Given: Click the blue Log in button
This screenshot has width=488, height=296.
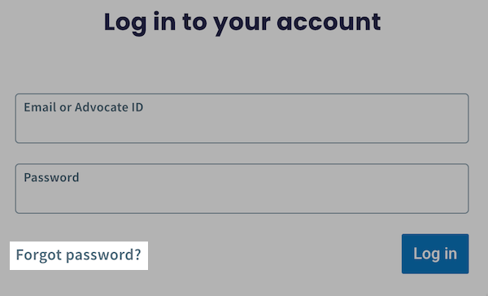Looking at the screenshot, I should [x=435, y=254].
